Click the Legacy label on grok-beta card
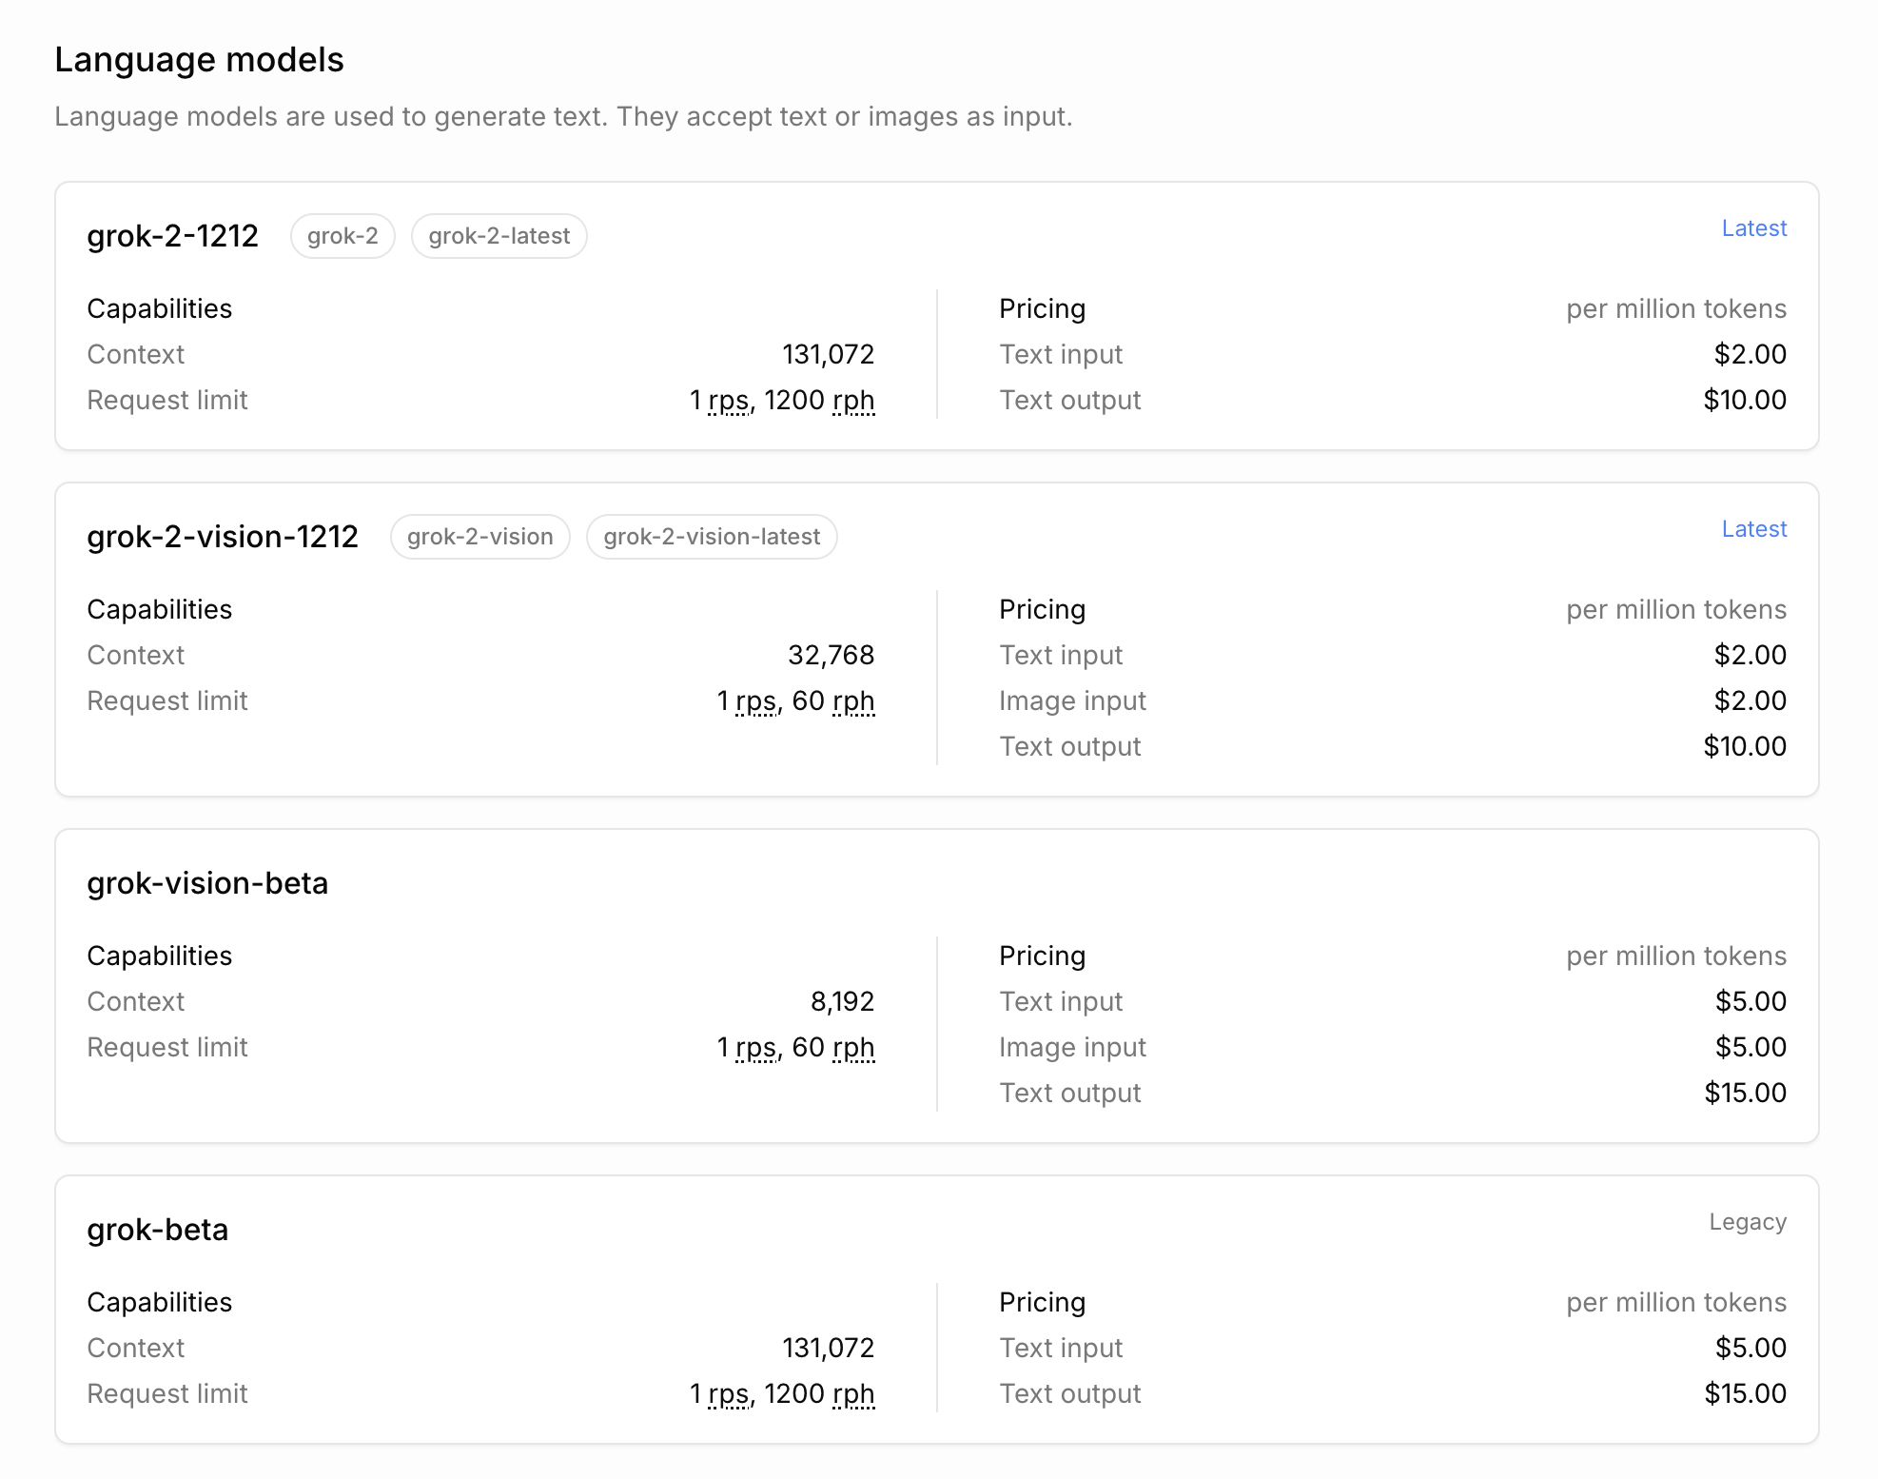Viewport: 1878px width, 1479px height. (x=1748, y=1222)
